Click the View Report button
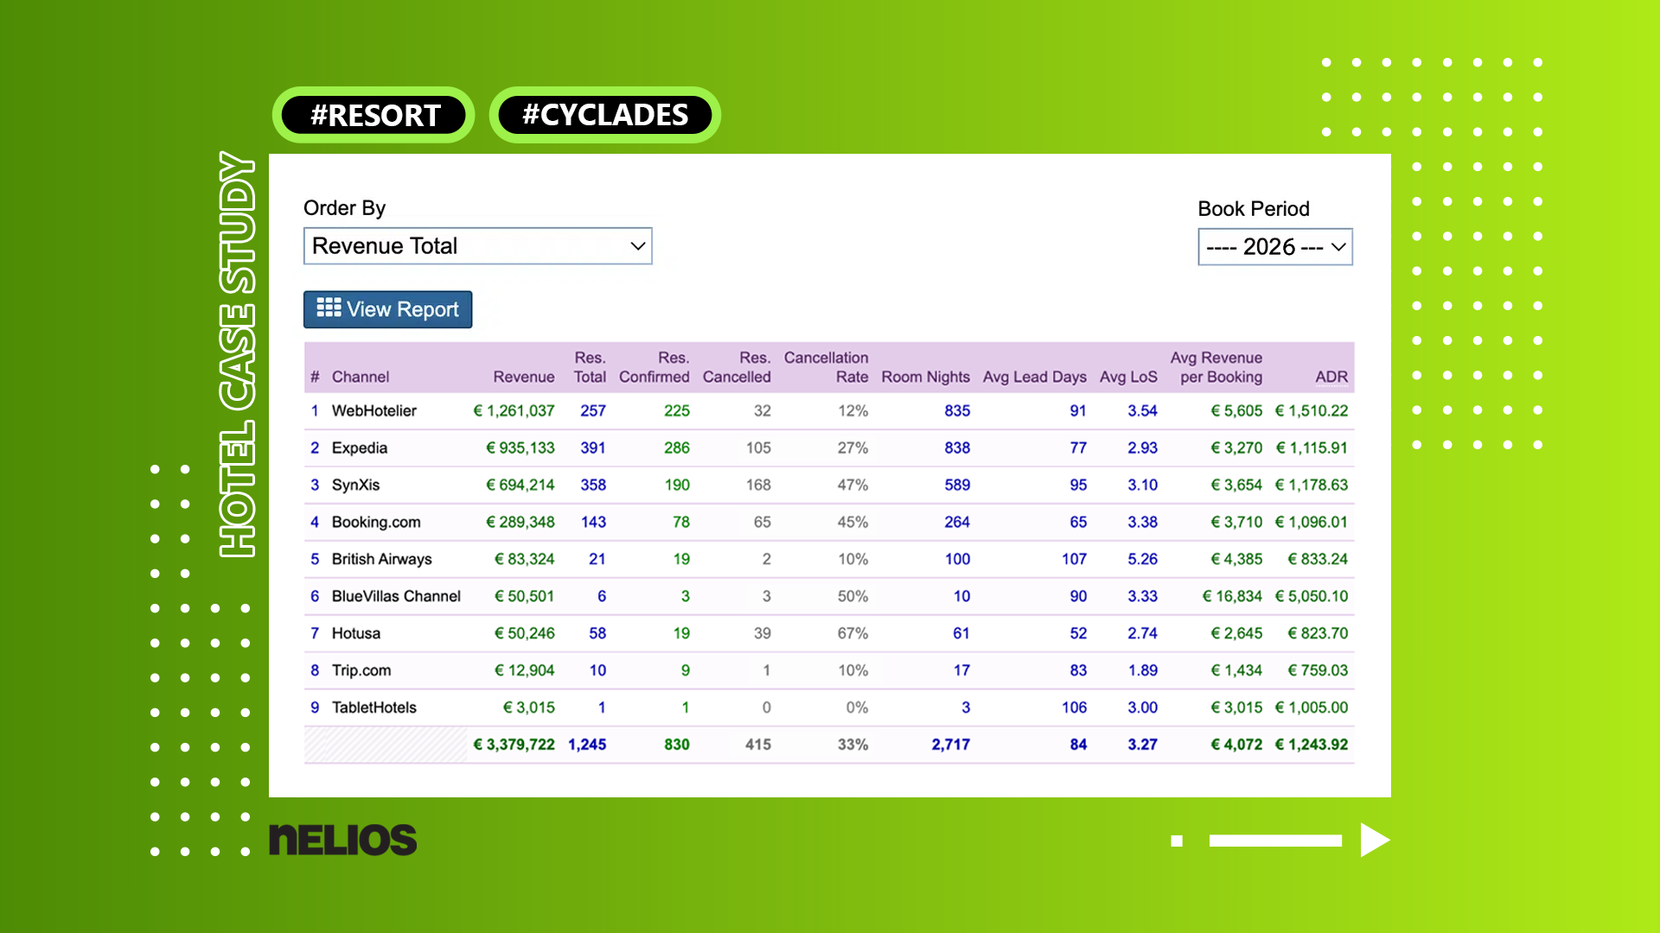Image resolution: width=1660 pixels, height=933 pixels. pos(387,309)
